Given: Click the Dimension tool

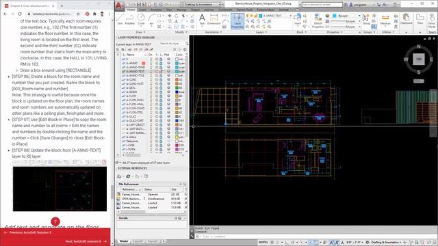Looking at the screenshot, I should (214, 19).
